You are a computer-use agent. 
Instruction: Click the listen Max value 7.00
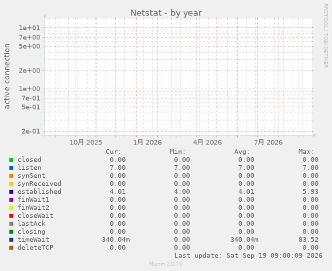click(311, 168)
